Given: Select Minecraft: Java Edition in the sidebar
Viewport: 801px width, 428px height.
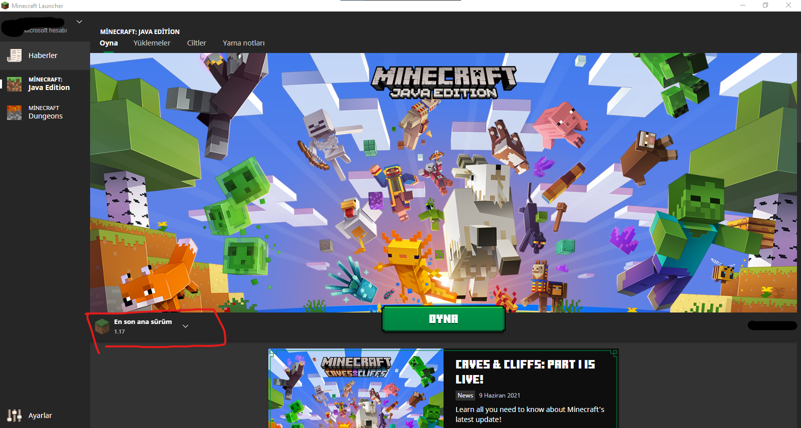Looking at the screenshot, I should coord(45,84).
